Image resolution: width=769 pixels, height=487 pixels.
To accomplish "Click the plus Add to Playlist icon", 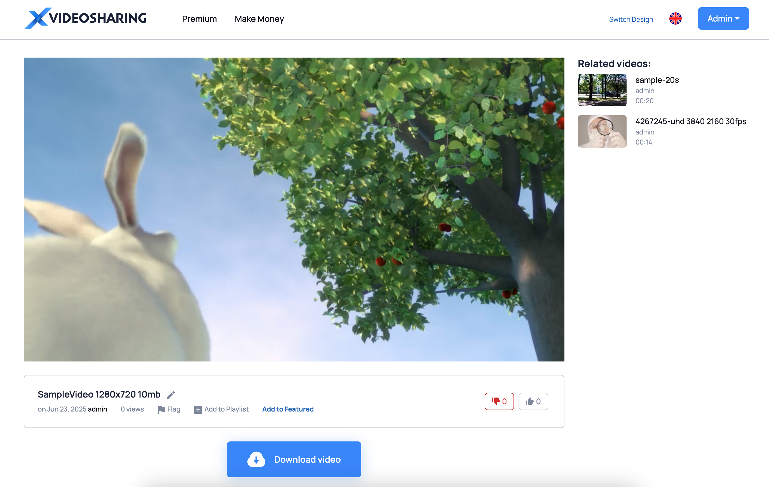I will (198, 410).
